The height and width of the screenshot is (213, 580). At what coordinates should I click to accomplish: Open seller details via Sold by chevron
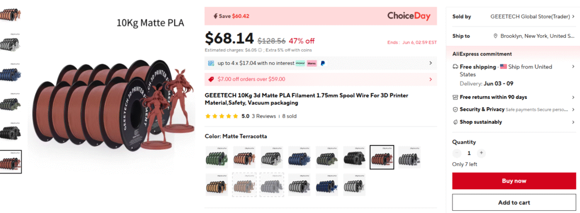click(x=573, y=16)
